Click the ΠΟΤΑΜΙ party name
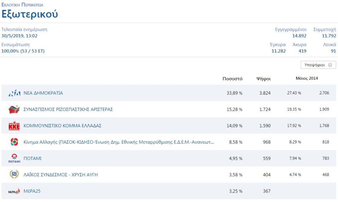The height and width of the screenshot is (202, 338). (x=33, y=158)
